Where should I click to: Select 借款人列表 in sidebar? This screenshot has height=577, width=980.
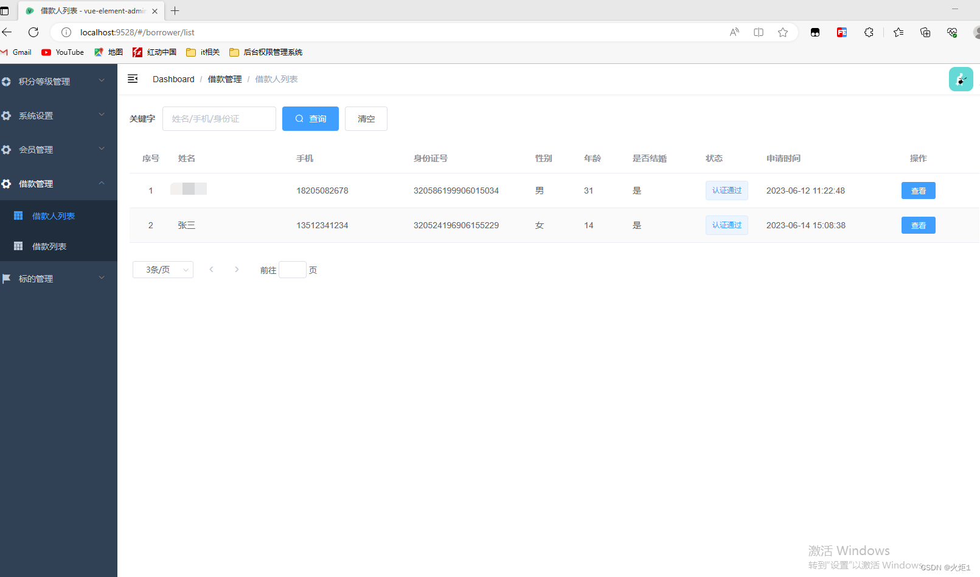(x=58, y=216)
